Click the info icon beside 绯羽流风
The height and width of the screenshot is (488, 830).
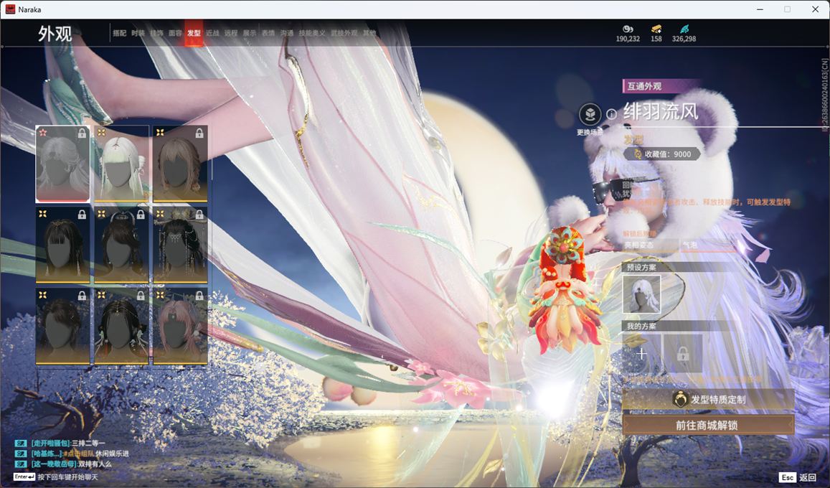[611, 114]
